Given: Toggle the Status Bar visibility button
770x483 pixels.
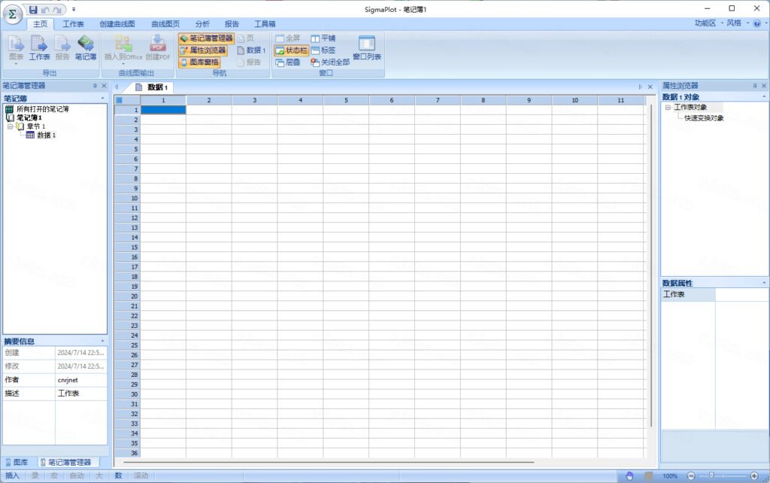Looking at the screenshot, I should (x=291, y=50).
